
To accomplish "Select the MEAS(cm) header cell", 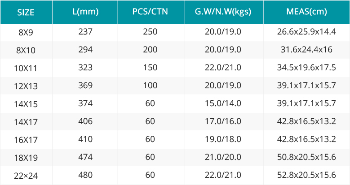I will [306, 12].
